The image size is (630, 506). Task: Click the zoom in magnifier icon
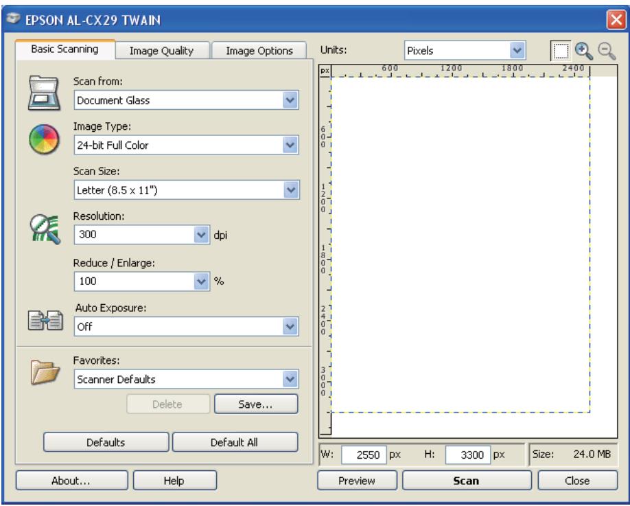click(x=584, y=51)
